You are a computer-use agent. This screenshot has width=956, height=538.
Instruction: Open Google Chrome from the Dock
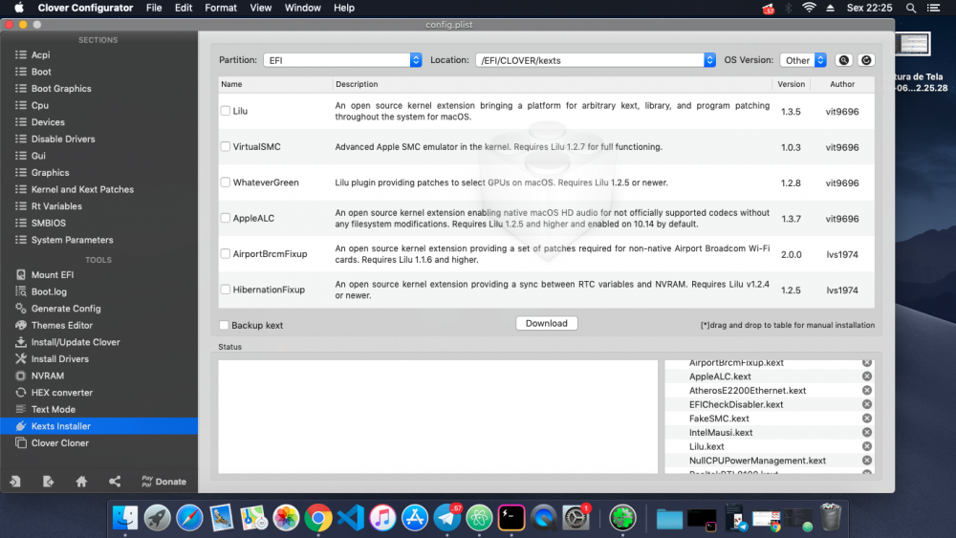point(318,518)
